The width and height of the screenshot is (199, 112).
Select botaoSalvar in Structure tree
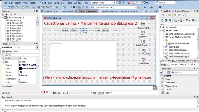tap(15, 39)
